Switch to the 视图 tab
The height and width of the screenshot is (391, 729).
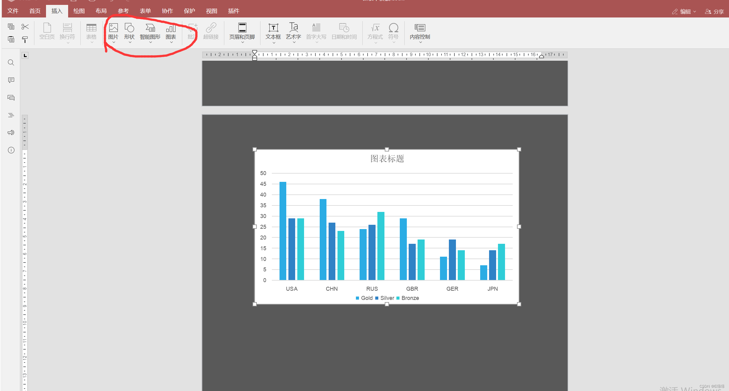211,11
